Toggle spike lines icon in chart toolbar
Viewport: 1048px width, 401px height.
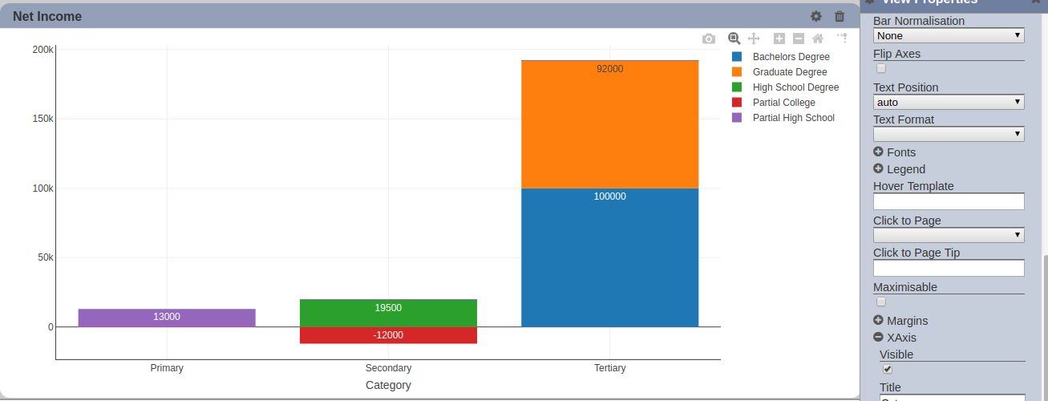click(x=842, y=38)
